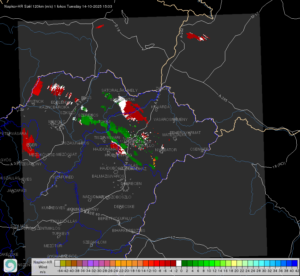
Task: Click the TISZAVASVÁRI town label
Action: click(107, 137)
